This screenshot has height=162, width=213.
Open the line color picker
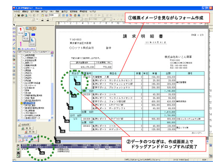(x=48, y=19)
